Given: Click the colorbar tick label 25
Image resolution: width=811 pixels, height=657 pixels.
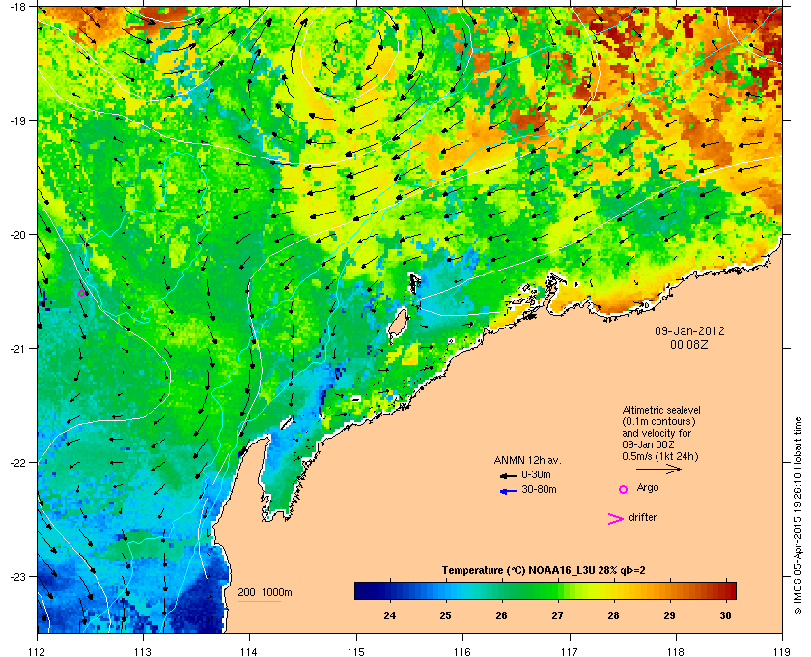Looking at the screenshot, I should pos(445,615).
